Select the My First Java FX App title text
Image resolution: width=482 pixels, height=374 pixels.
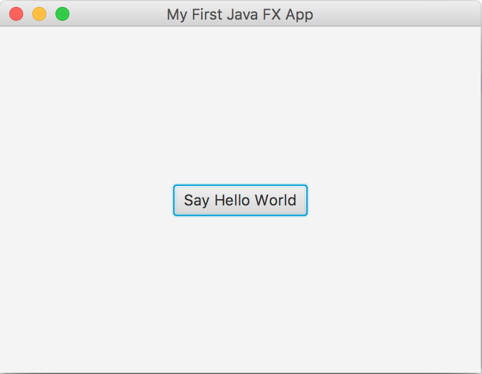click(240, 15)
